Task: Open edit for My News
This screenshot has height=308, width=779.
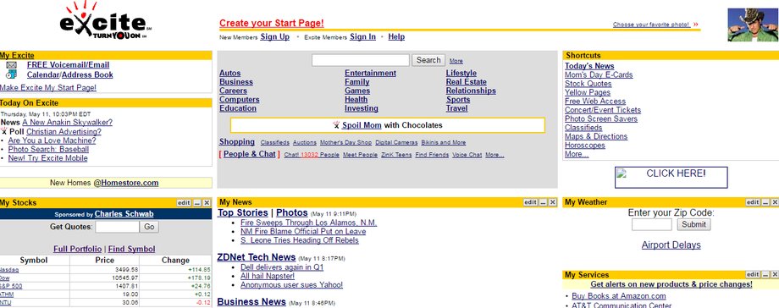Action: click(531, 202)
